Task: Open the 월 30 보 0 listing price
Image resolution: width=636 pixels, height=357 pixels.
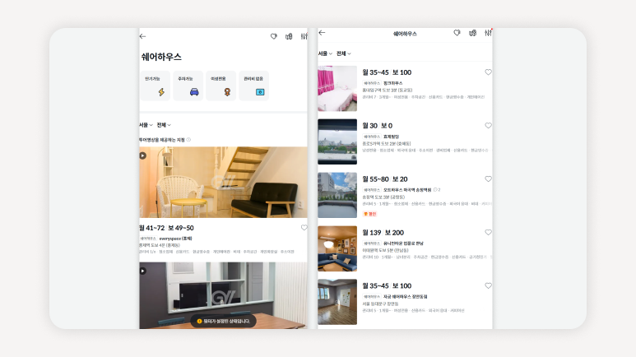Action: pyautogui.click(x=378, y=126)
